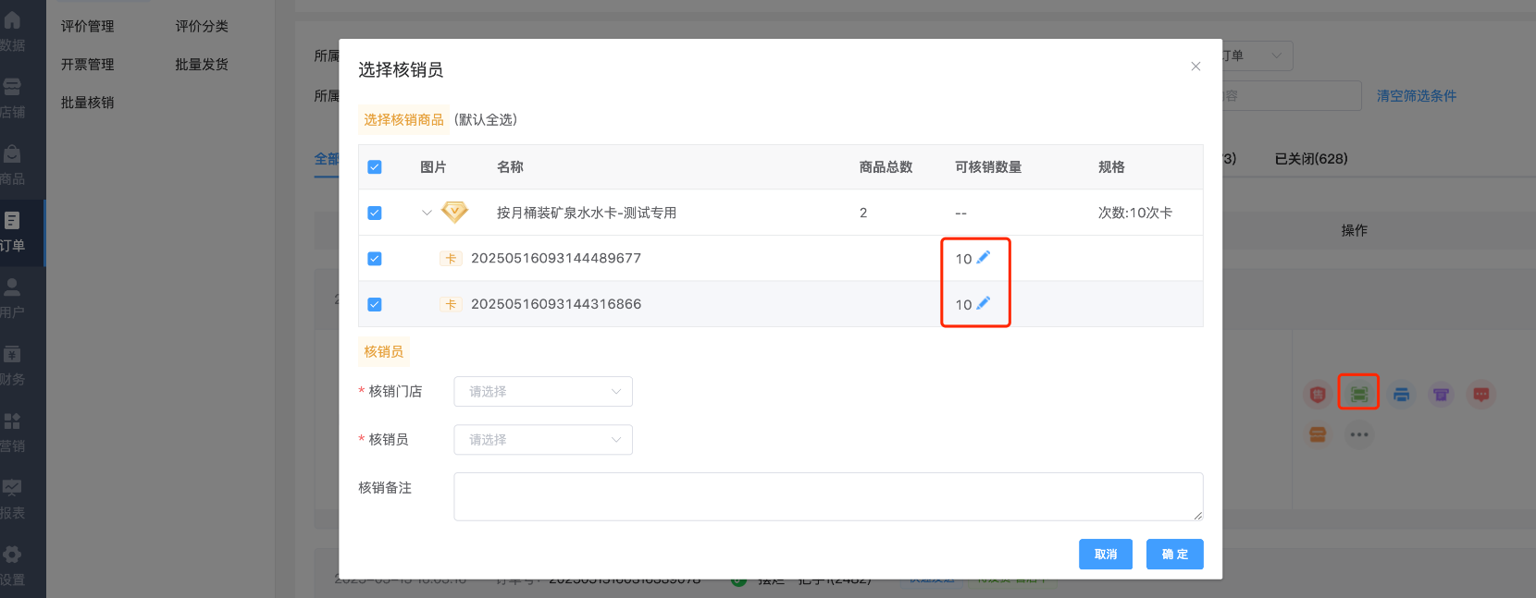Click the green scan verify icon

coord(1358,395)
